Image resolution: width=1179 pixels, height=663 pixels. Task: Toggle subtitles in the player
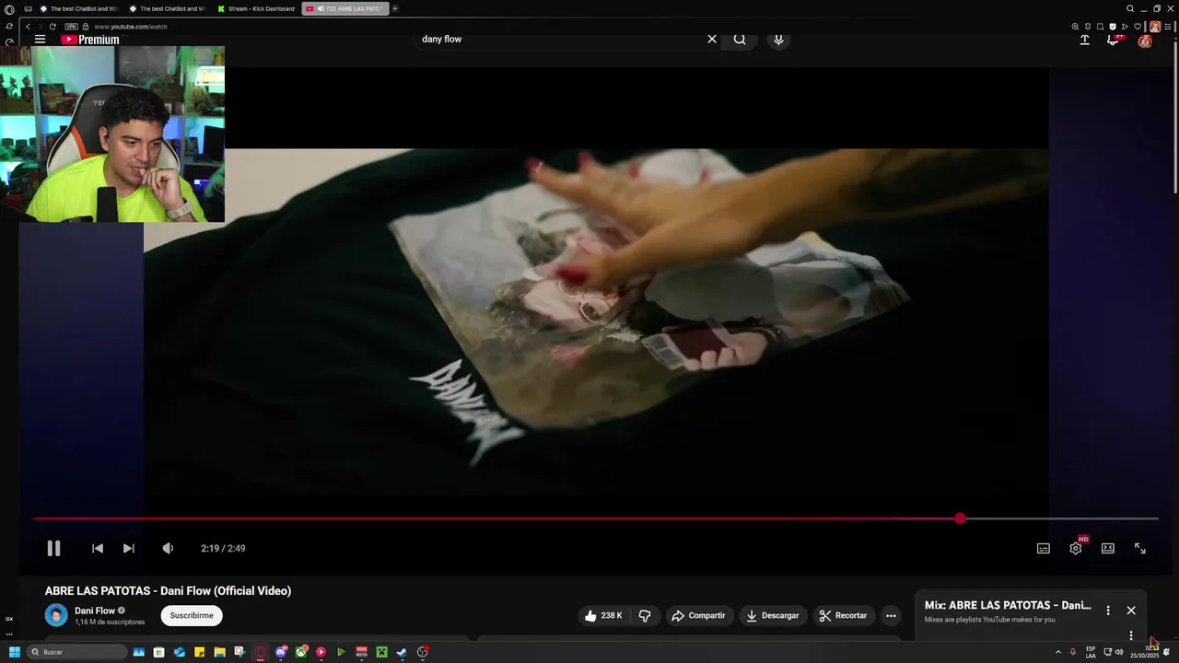1044,549
